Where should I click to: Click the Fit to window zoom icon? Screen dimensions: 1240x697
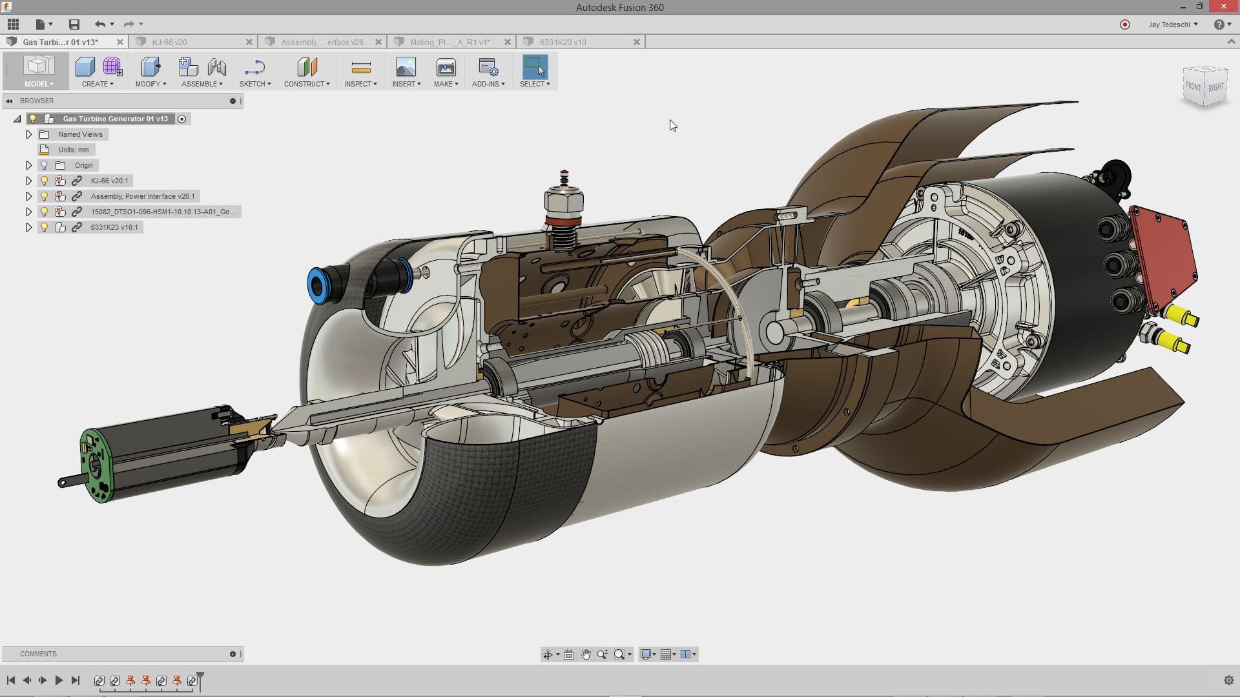coord(619,654)
